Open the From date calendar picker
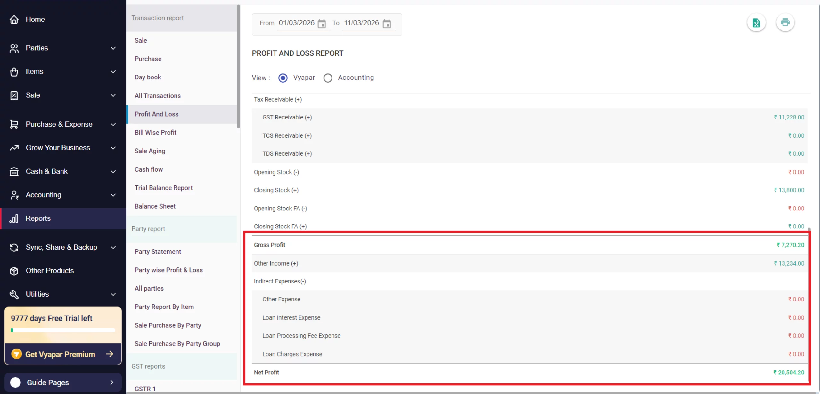 (322, 24)
